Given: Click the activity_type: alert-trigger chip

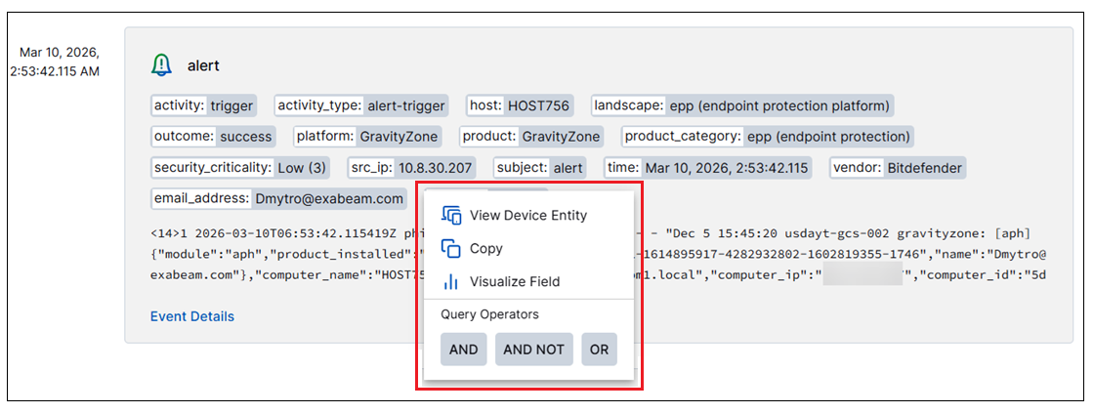Looking at the screenshot, I should tap(361, 106).
